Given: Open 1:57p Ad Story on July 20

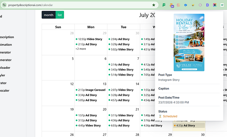Looking at the screenshot, I should pos(86,115).
